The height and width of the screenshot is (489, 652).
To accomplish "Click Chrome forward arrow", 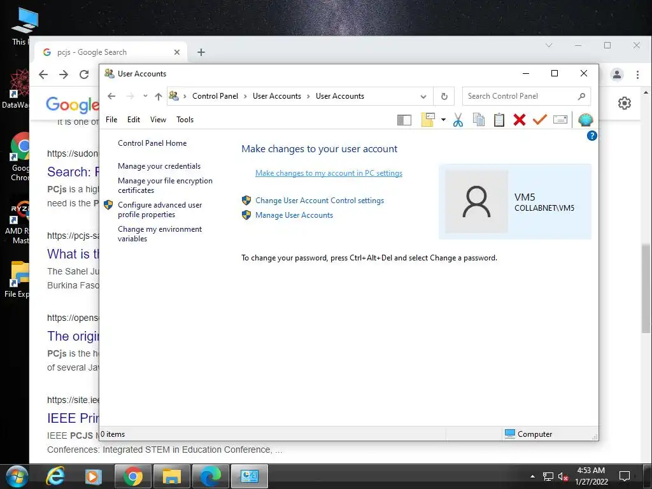I will coord(64,74).
